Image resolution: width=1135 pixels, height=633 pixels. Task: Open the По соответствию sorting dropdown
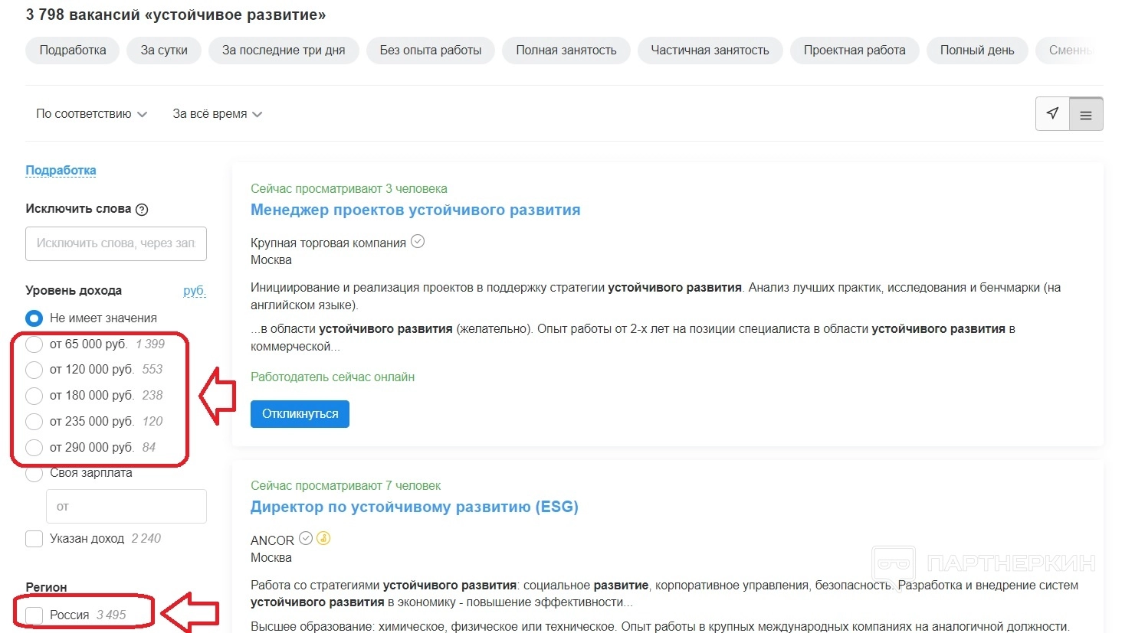pos(91,114)
